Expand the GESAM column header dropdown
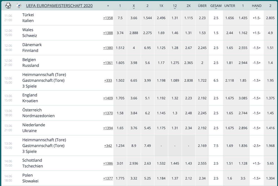 [x=216, y=8]
